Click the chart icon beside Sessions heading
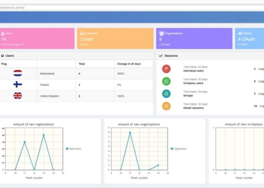This screenshot has height=188, width=264. pos(161,56)
